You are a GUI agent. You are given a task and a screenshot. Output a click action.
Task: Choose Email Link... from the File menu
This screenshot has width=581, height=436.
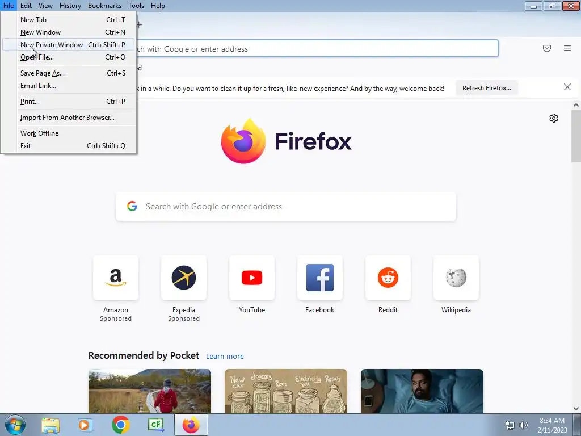[69, 86]
